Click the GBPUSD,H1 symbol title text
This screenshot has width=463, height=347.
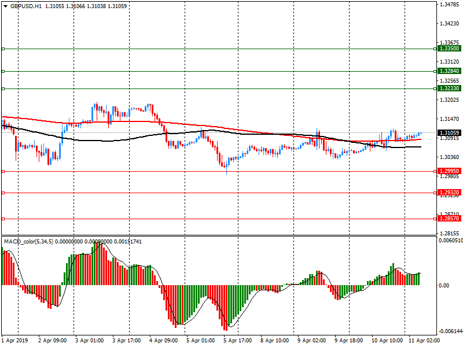[26, 6]
